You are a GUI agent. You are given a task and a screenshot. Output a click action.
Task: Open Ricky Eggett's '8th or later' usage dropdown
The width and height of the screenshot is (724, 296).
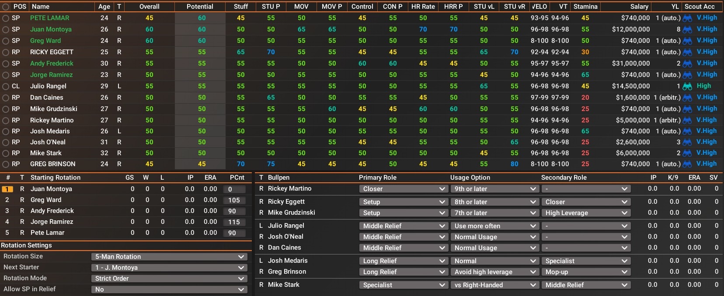[x=494, y=202]
